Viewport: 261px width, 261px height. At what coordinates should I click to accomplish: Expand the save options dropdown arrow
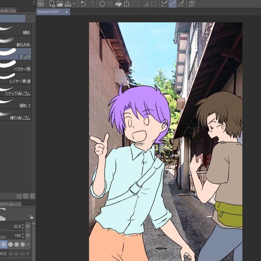[74, 4]
